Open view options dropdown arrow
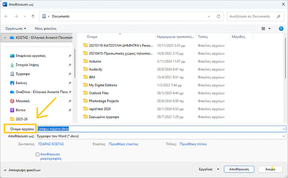The height and width of the screenshot is (178, 288). click(269, 29)
